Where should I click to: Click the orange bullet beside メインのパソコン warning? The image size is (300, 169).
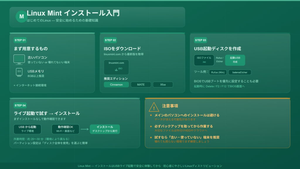pos(151,115)
